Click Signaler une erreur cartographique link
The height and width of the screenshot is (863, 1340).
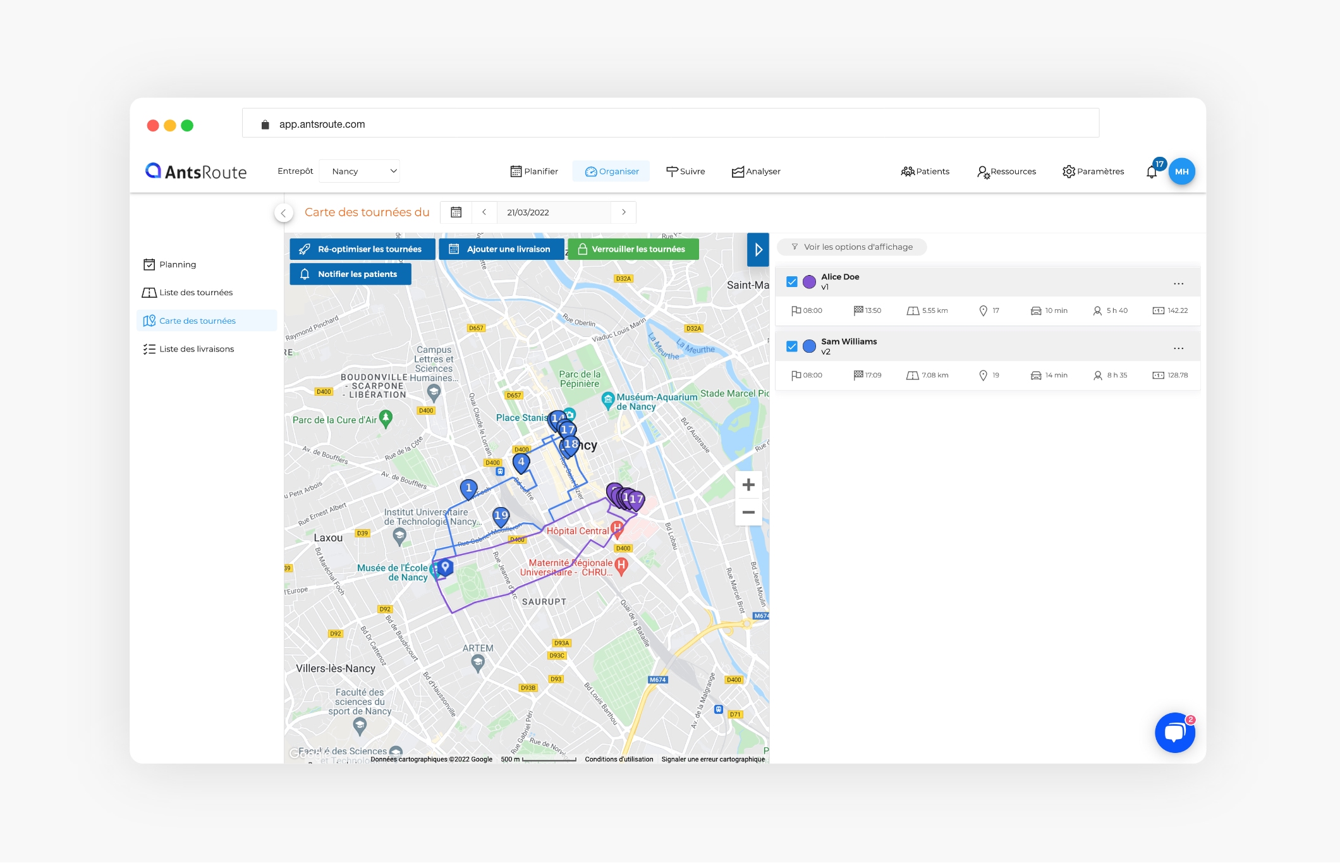click(x=713, y=759)
